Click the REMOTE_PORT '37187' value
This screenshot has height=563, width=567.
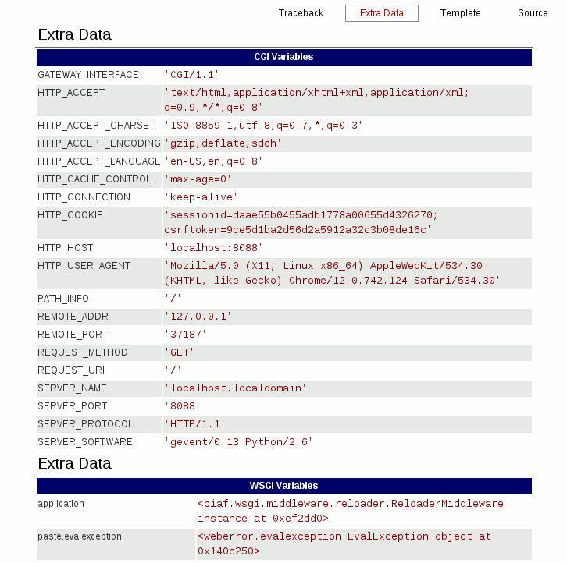pyautogui.click(x=185, y=335)
